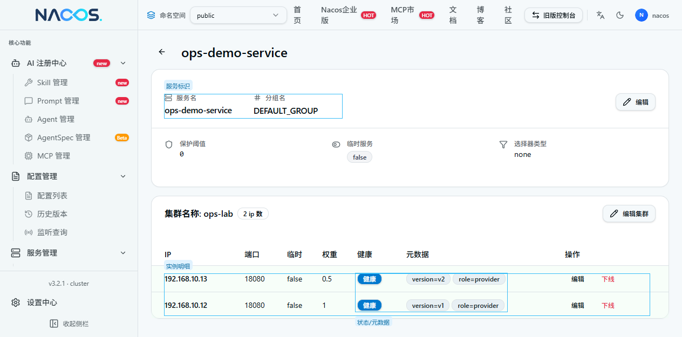Click the 2 ip 数 badge

tap(253, 214)
